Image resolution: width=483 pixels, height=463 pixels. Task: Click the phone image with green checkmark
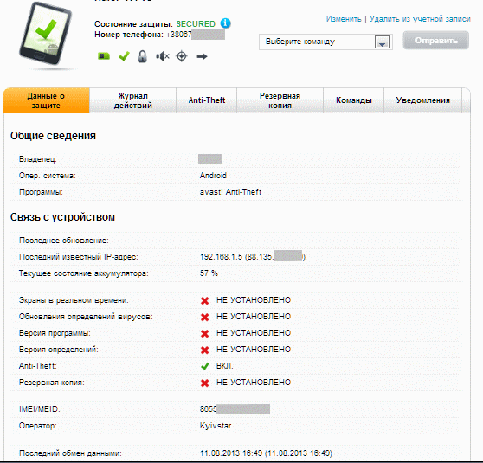45,34
